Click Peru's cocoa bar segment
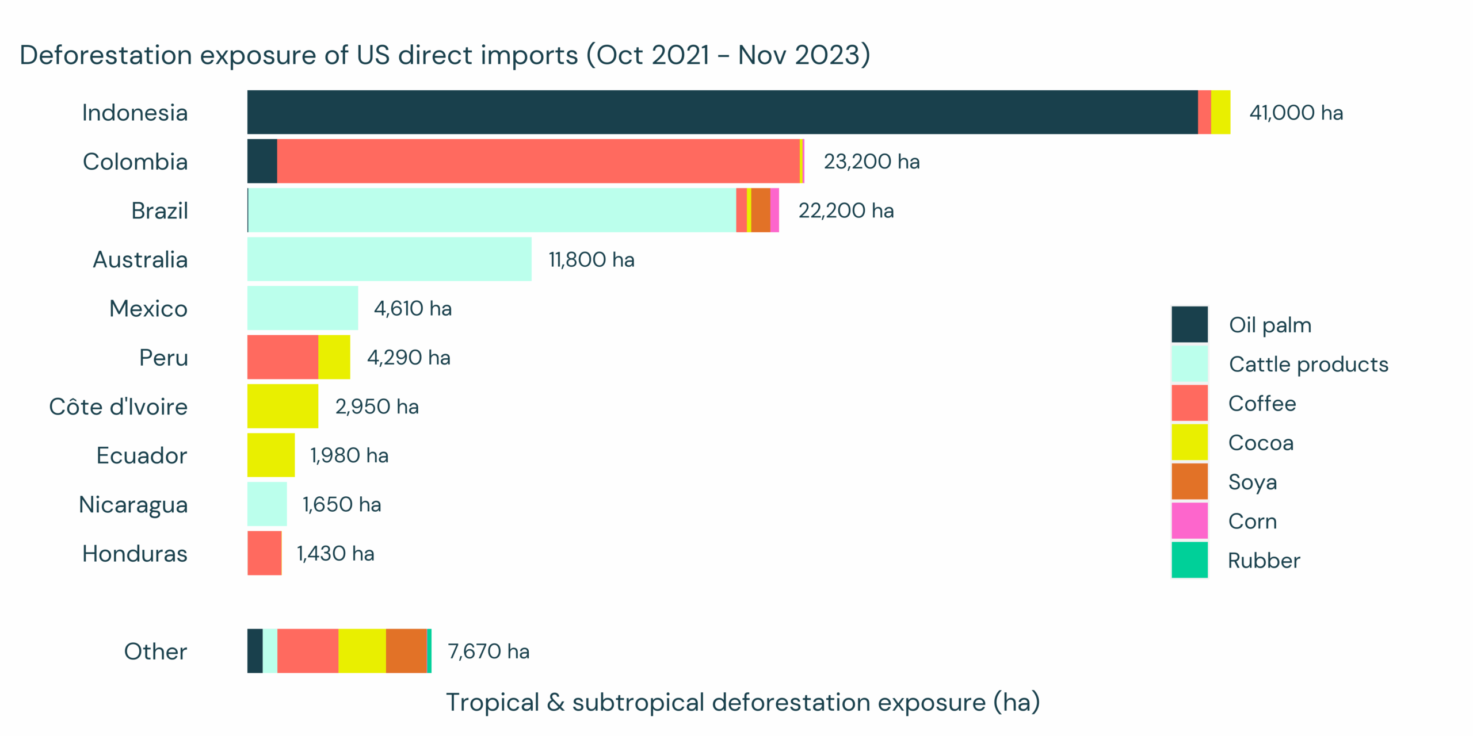Screen dimensions: 1473x736 [x=334, y=357]
